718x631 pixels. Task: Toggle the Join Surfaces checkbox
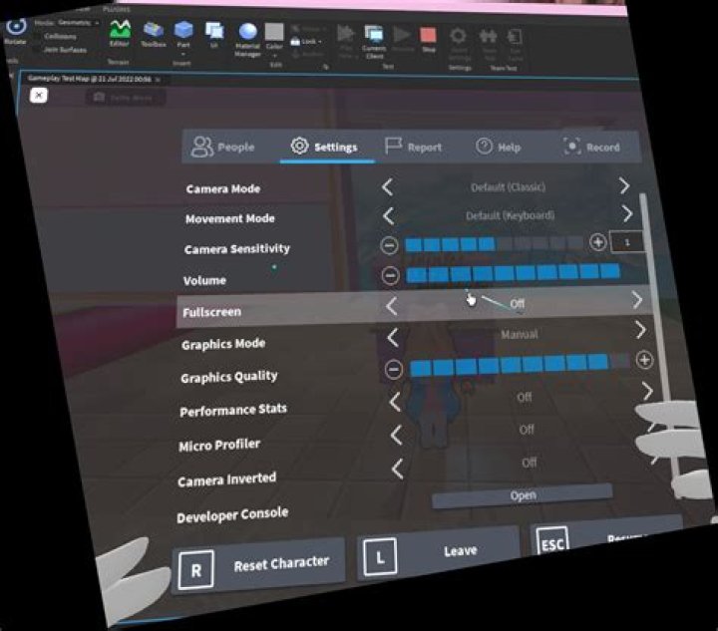(x=38, y=47)
